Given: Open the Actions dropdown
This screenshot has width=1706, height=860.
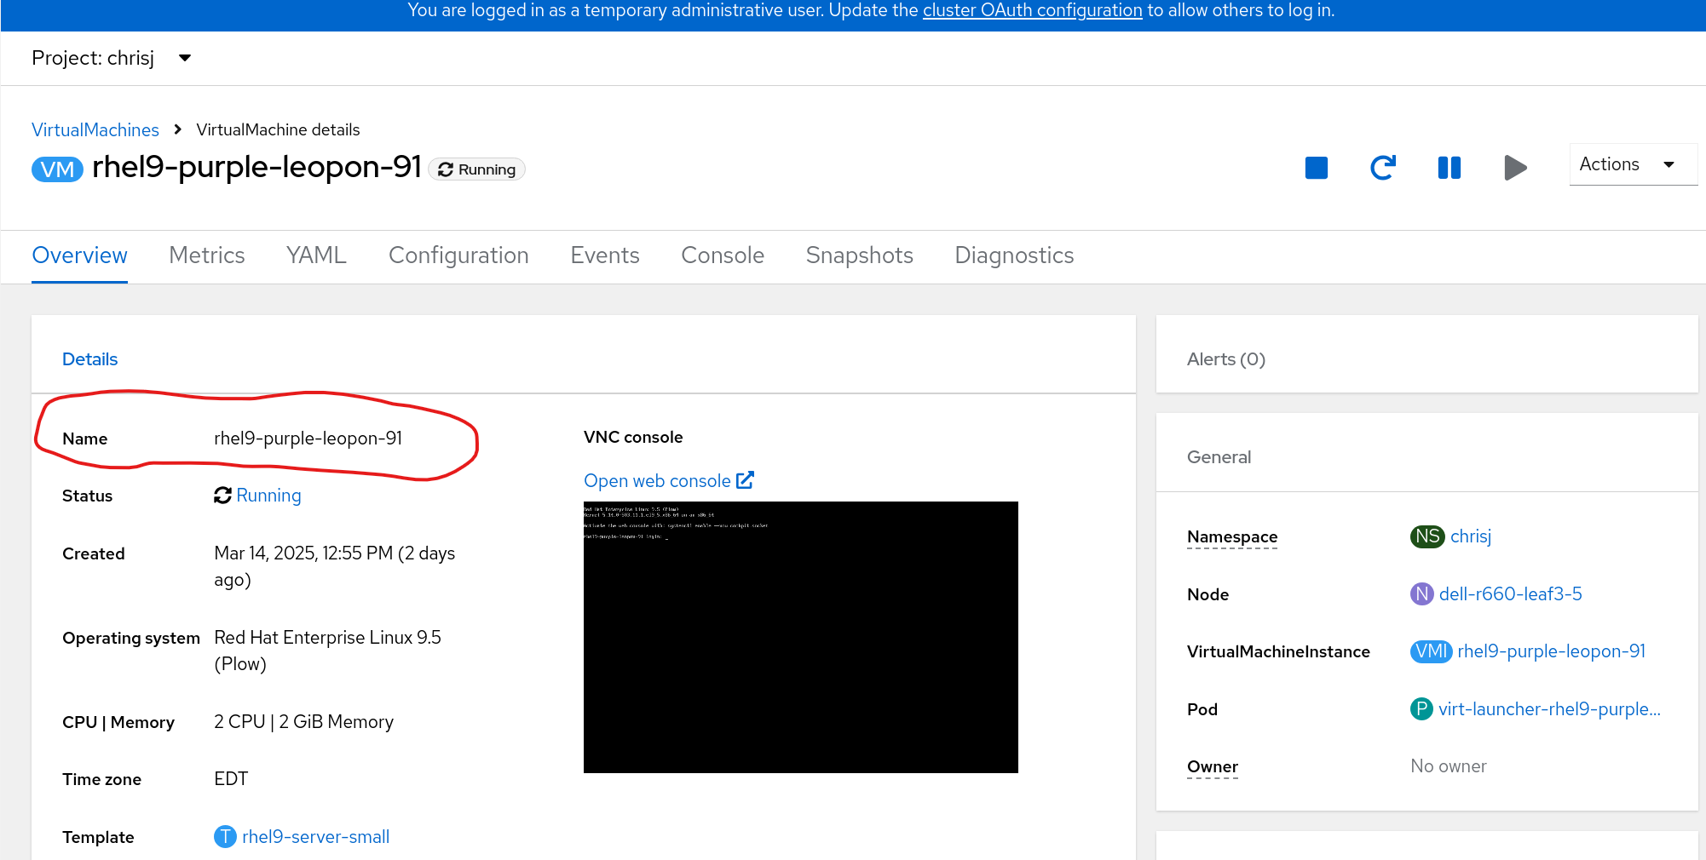Looking at the screenshot, I should [x=1633, y=164].
